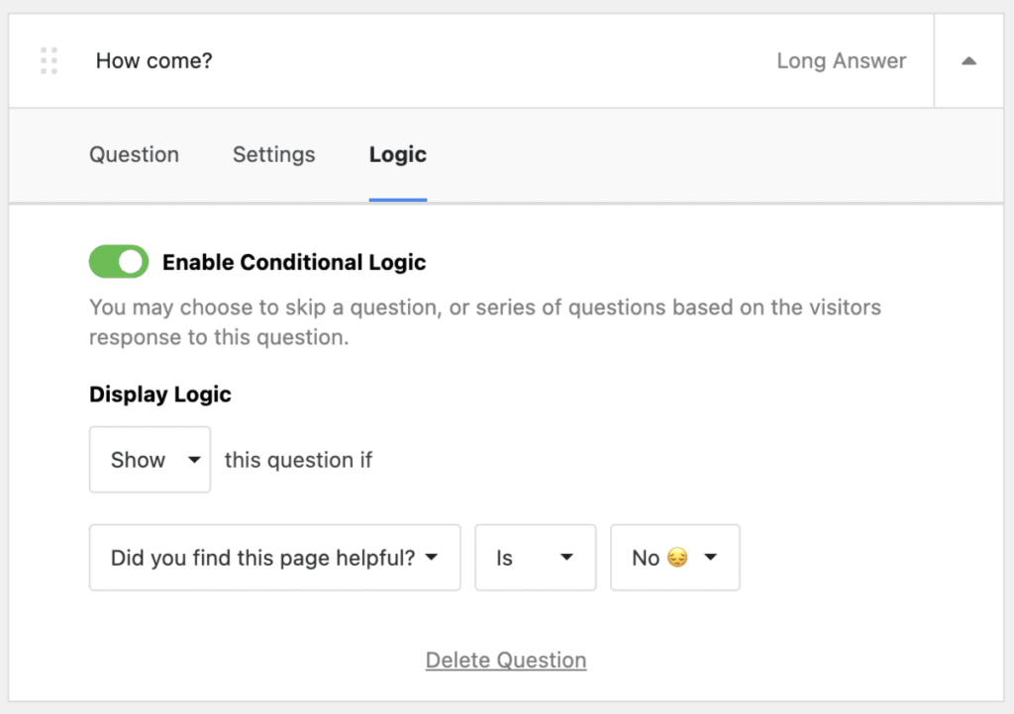Click the question title 'How come?'

[x=153, y=60]
